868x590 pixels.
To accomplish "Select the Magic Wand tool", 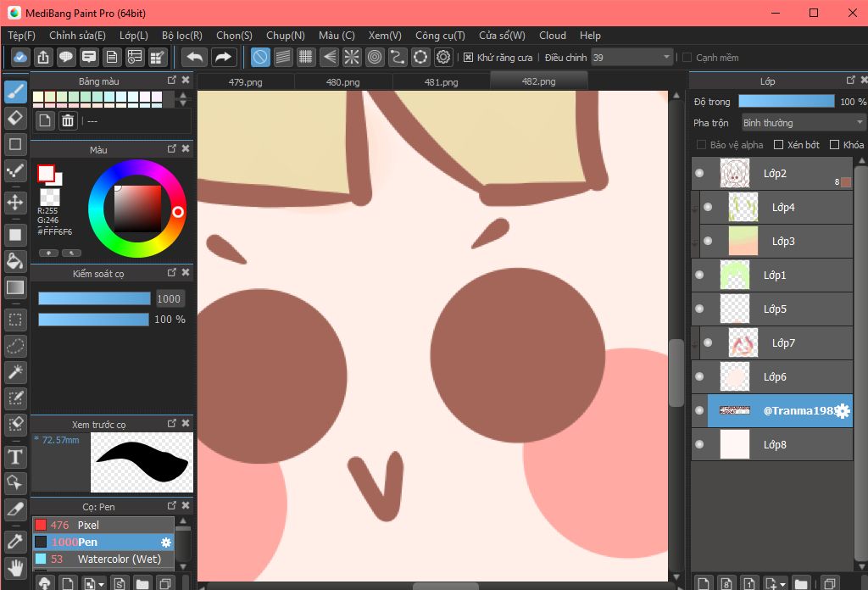I will pyautogui.click(x=15, y=372).
